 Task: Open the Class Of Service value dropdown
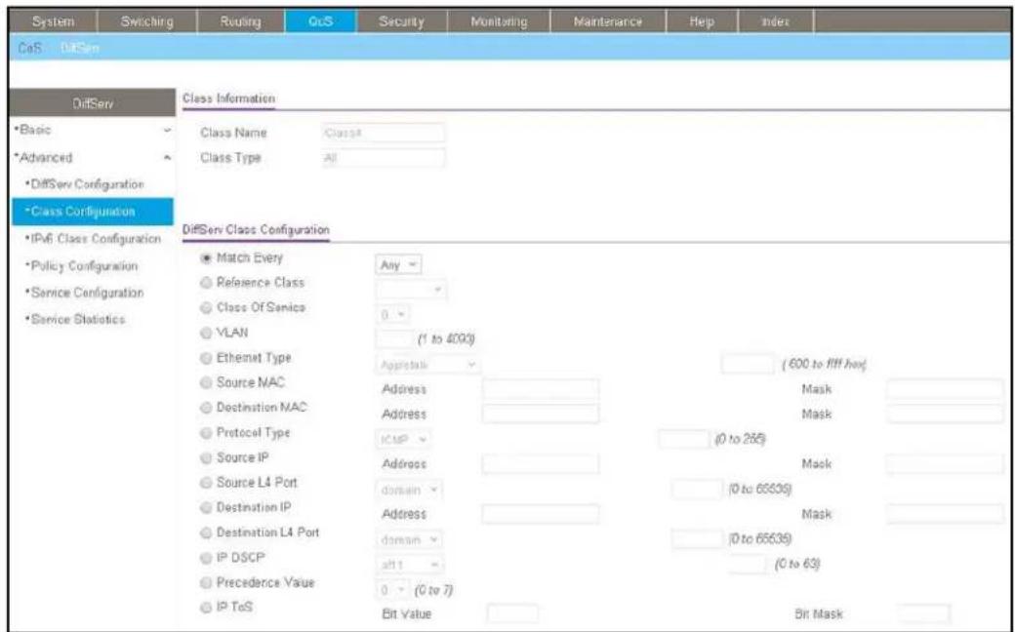393,314
